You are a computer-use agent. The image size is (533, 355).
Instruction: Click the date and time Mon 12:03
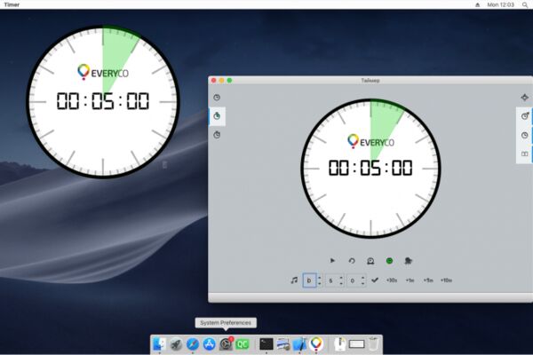501,4
